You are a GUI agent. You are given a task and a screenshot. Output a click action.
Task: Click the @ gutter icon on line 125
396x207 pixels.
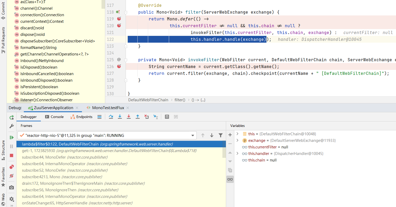click(x=119, y=59)
